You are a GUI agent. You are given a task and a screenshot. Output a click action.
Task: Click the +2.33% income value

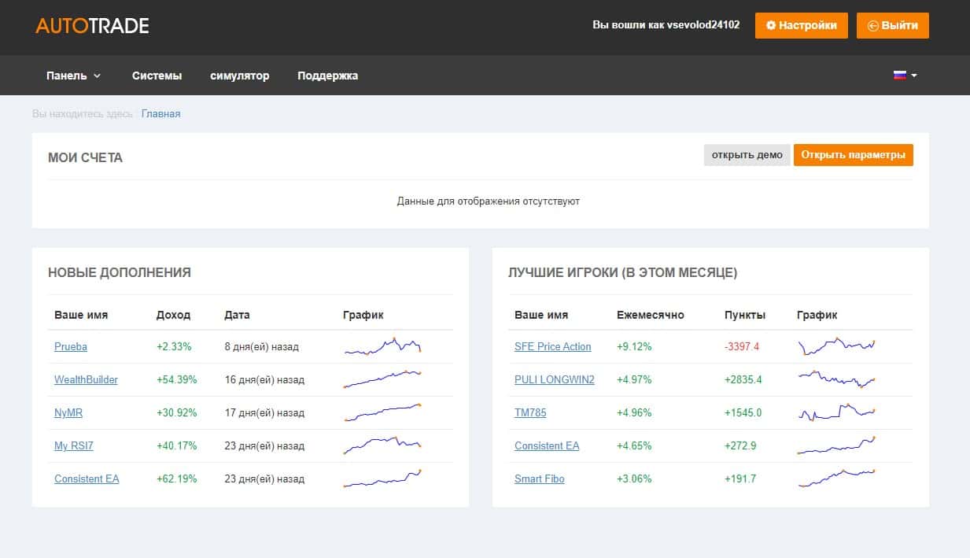(174, 346)
